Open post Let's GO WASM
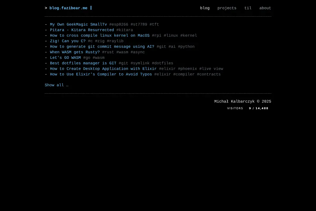The image size is (316, 211). (65, 58)
